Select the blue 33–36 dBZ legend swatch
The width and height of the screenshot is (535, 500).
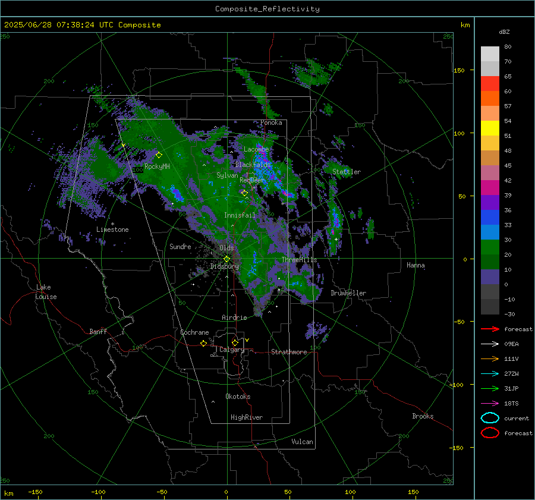[490, 218]
